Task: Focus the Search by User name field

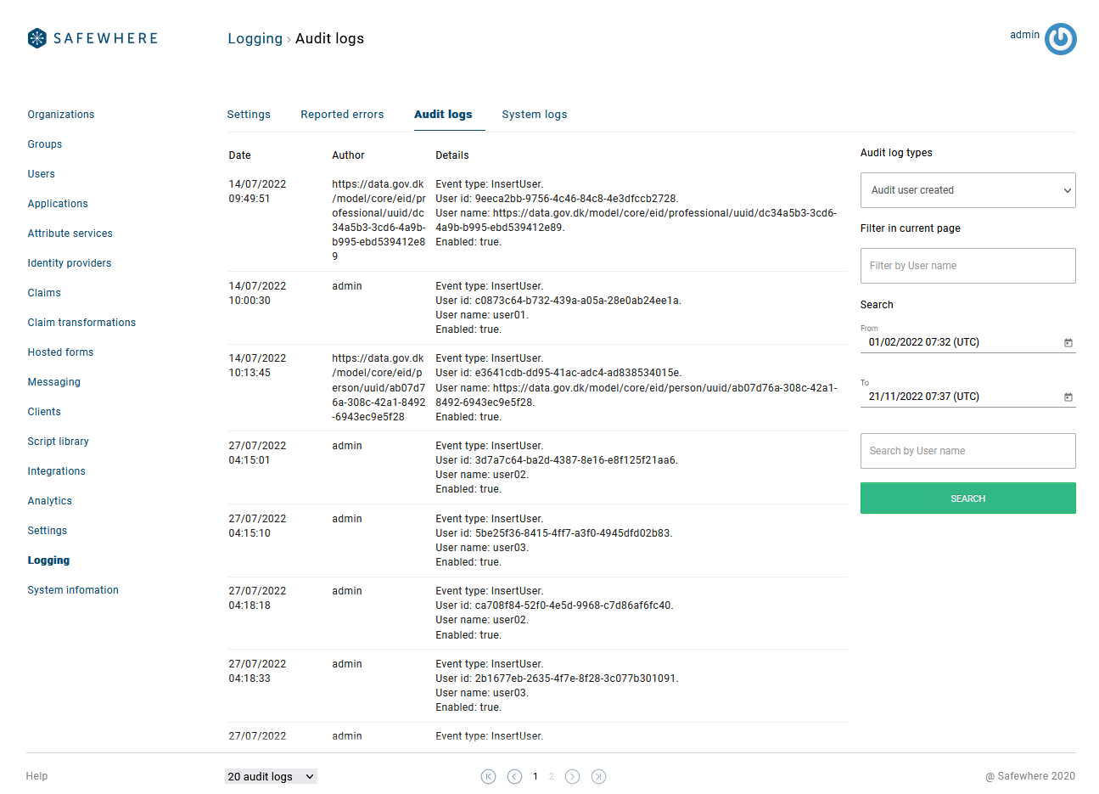Action: (x=967, y=451)
